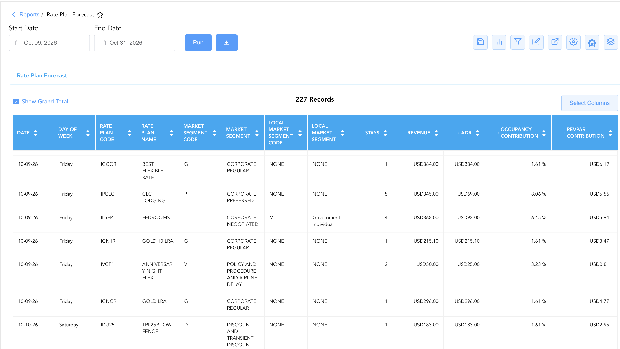The image size is (620, 349).
Task: Sort by the STAYS column arrows
Action: [385, 133]
